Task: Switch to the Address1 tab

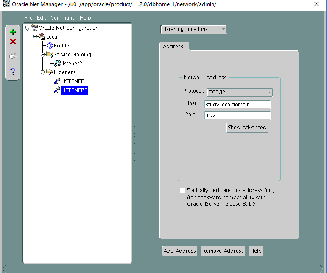Action: (x=174, y=46)
